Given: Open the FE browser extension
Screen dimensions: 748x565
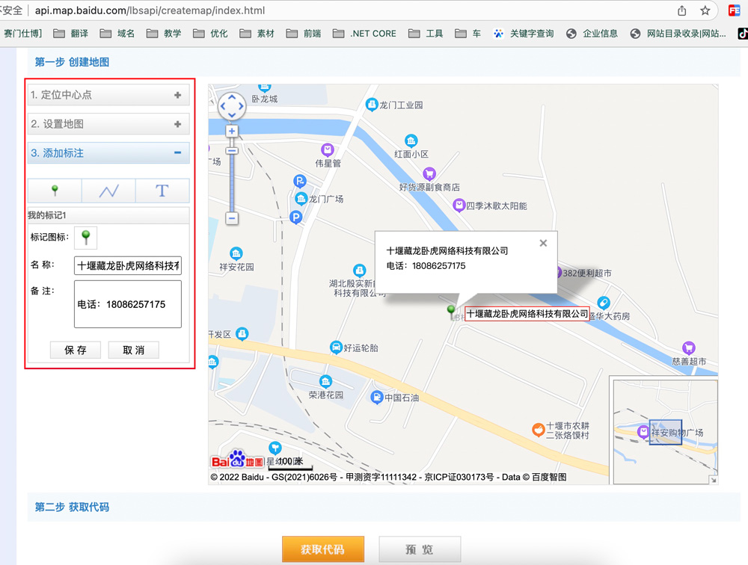Looking at the screenshot, I should [x=735, y=10].
